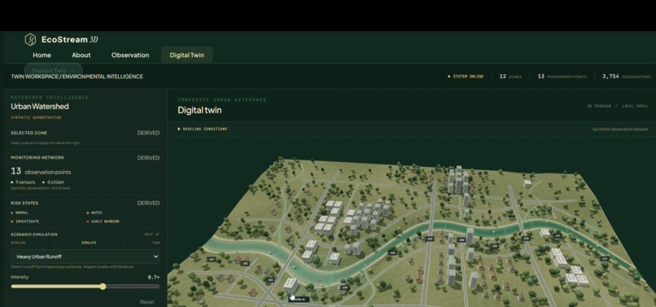Viewport: 656px width, 307px height.
Task: Click the Urban Watershed heading
Action: (40, 107)
